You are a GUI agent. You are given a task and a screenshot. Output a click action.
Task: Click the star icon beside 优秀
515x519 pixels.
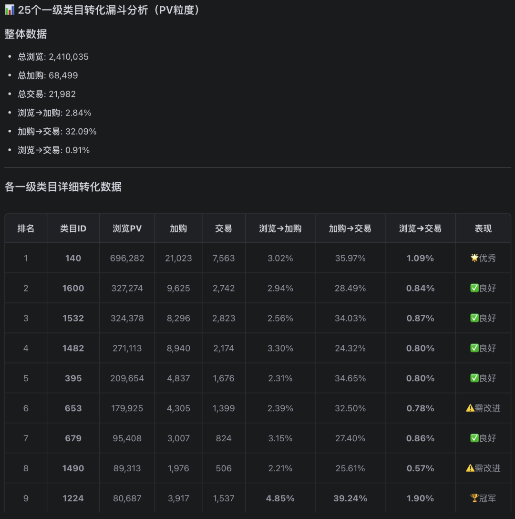(474, 258)
